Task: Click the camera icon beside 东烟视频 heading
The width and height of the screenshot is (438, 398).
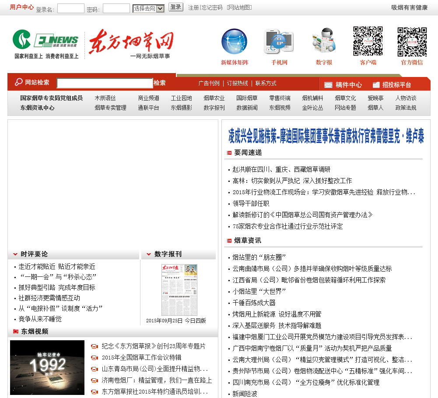Action: tap(16, 332)
